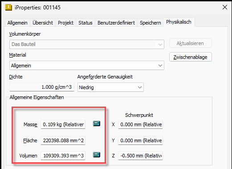The image size is (232, 169).
Task: Click the Schwerpunkt Z field showing -0.500 mm
Action: click(140, 156)
